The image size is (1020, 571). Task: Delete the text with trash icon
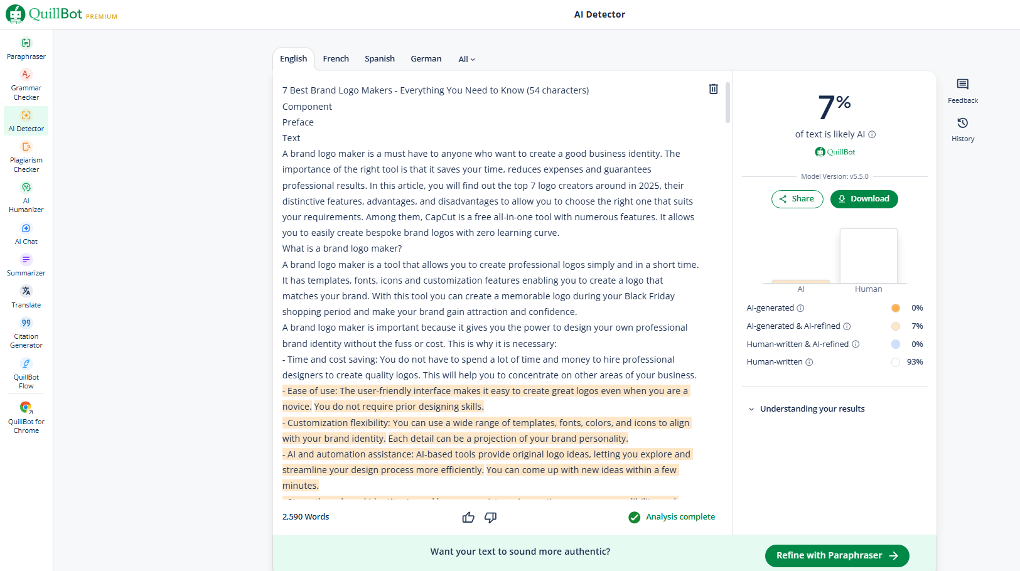pos(713,89)
